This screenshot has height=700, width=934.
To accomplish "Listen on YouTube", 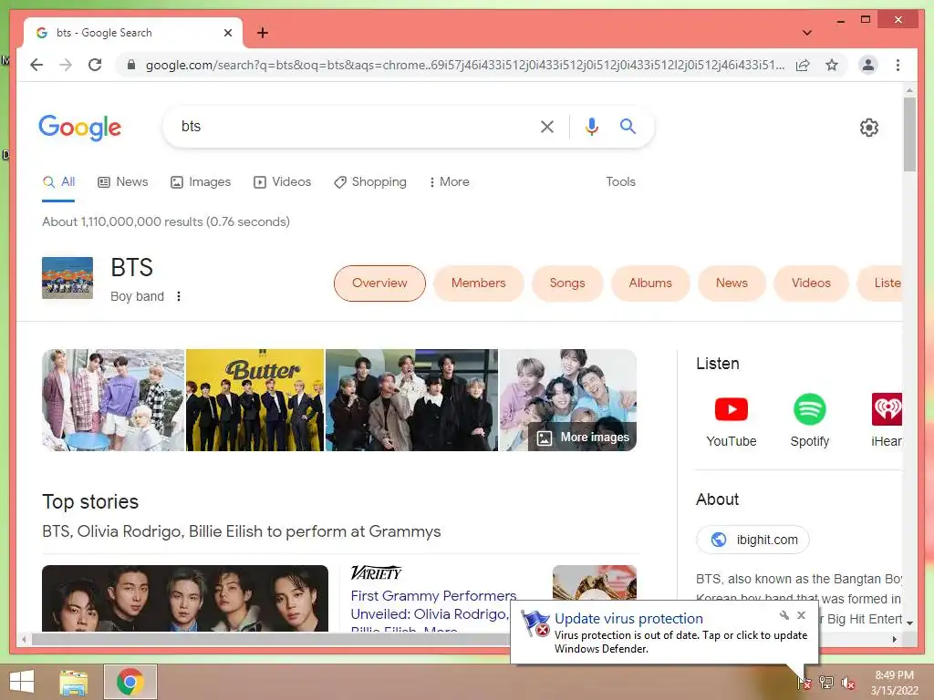I will coord(731,421).
